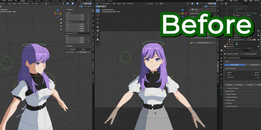Open the View Layer properties tab icon
The height and width of the screenshot is (130, 261).
[221, 65]
